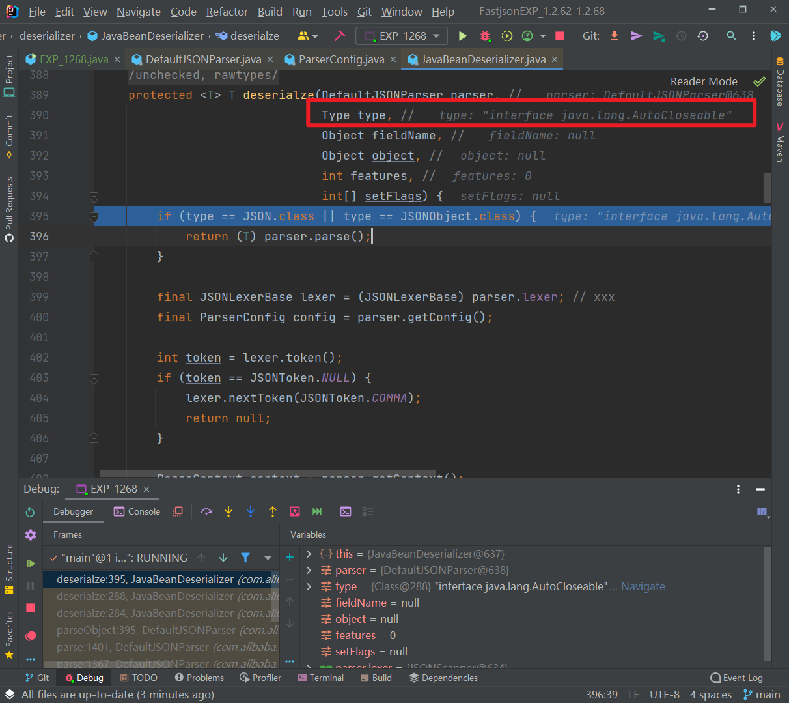
Task: Collapse the code fold arrow at line 394
Action: coord(94,195)
